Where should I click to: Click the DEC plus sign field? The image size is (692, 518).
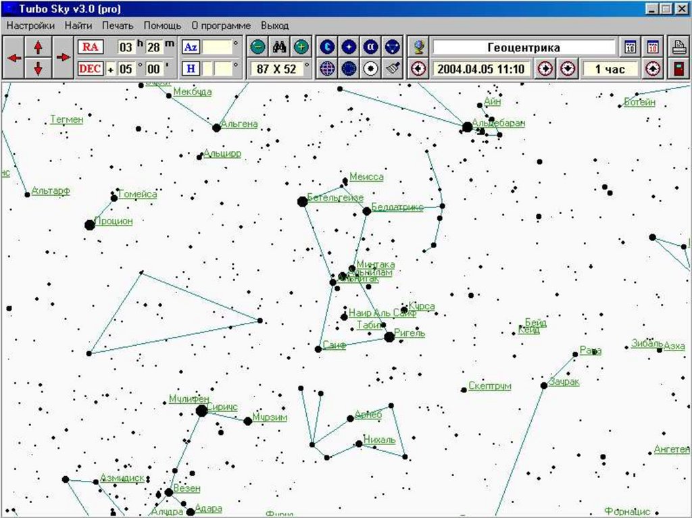(110, 70)
